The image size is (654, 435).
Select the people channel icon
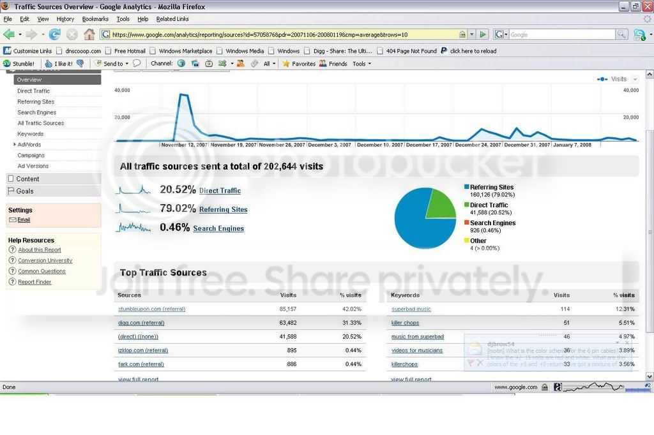[241, 63]
